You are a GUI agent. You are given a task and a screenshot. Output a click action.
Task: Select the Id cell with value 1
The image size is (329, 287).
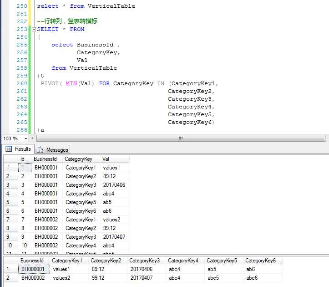pos(25,168)
